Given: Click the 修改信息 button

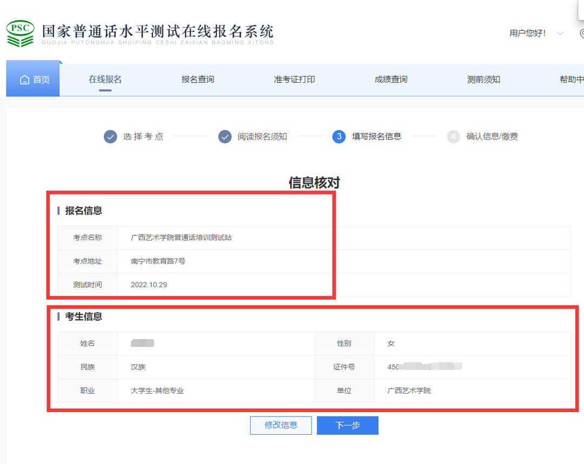Looking at the screenshot, I should [x=281, y=425].
